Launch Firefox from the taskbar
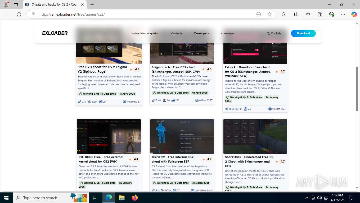Viewport: 360px width, 203px height. click(x=135, y=198)
